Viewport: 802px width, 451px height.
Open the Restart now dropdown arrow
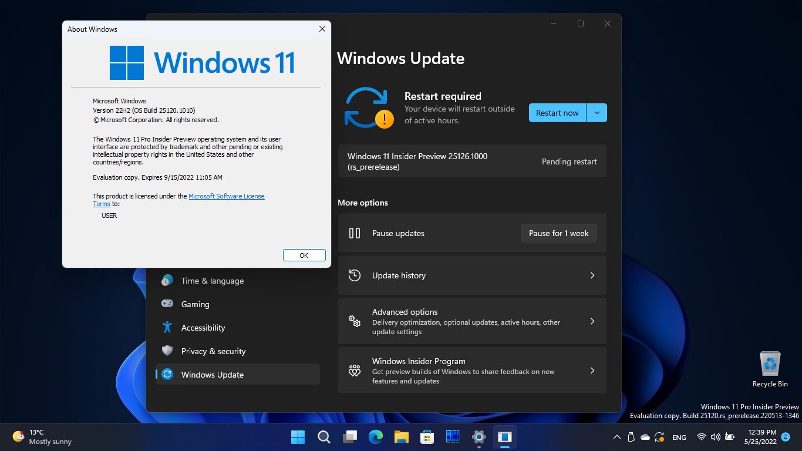597,113
